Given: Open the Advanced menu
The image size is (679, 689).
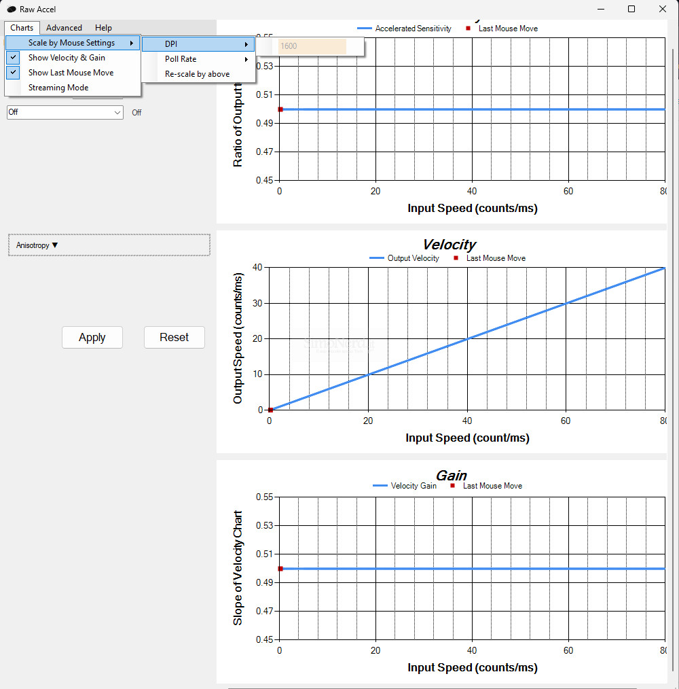Looking at the screenshot, I should pos(64,28).
